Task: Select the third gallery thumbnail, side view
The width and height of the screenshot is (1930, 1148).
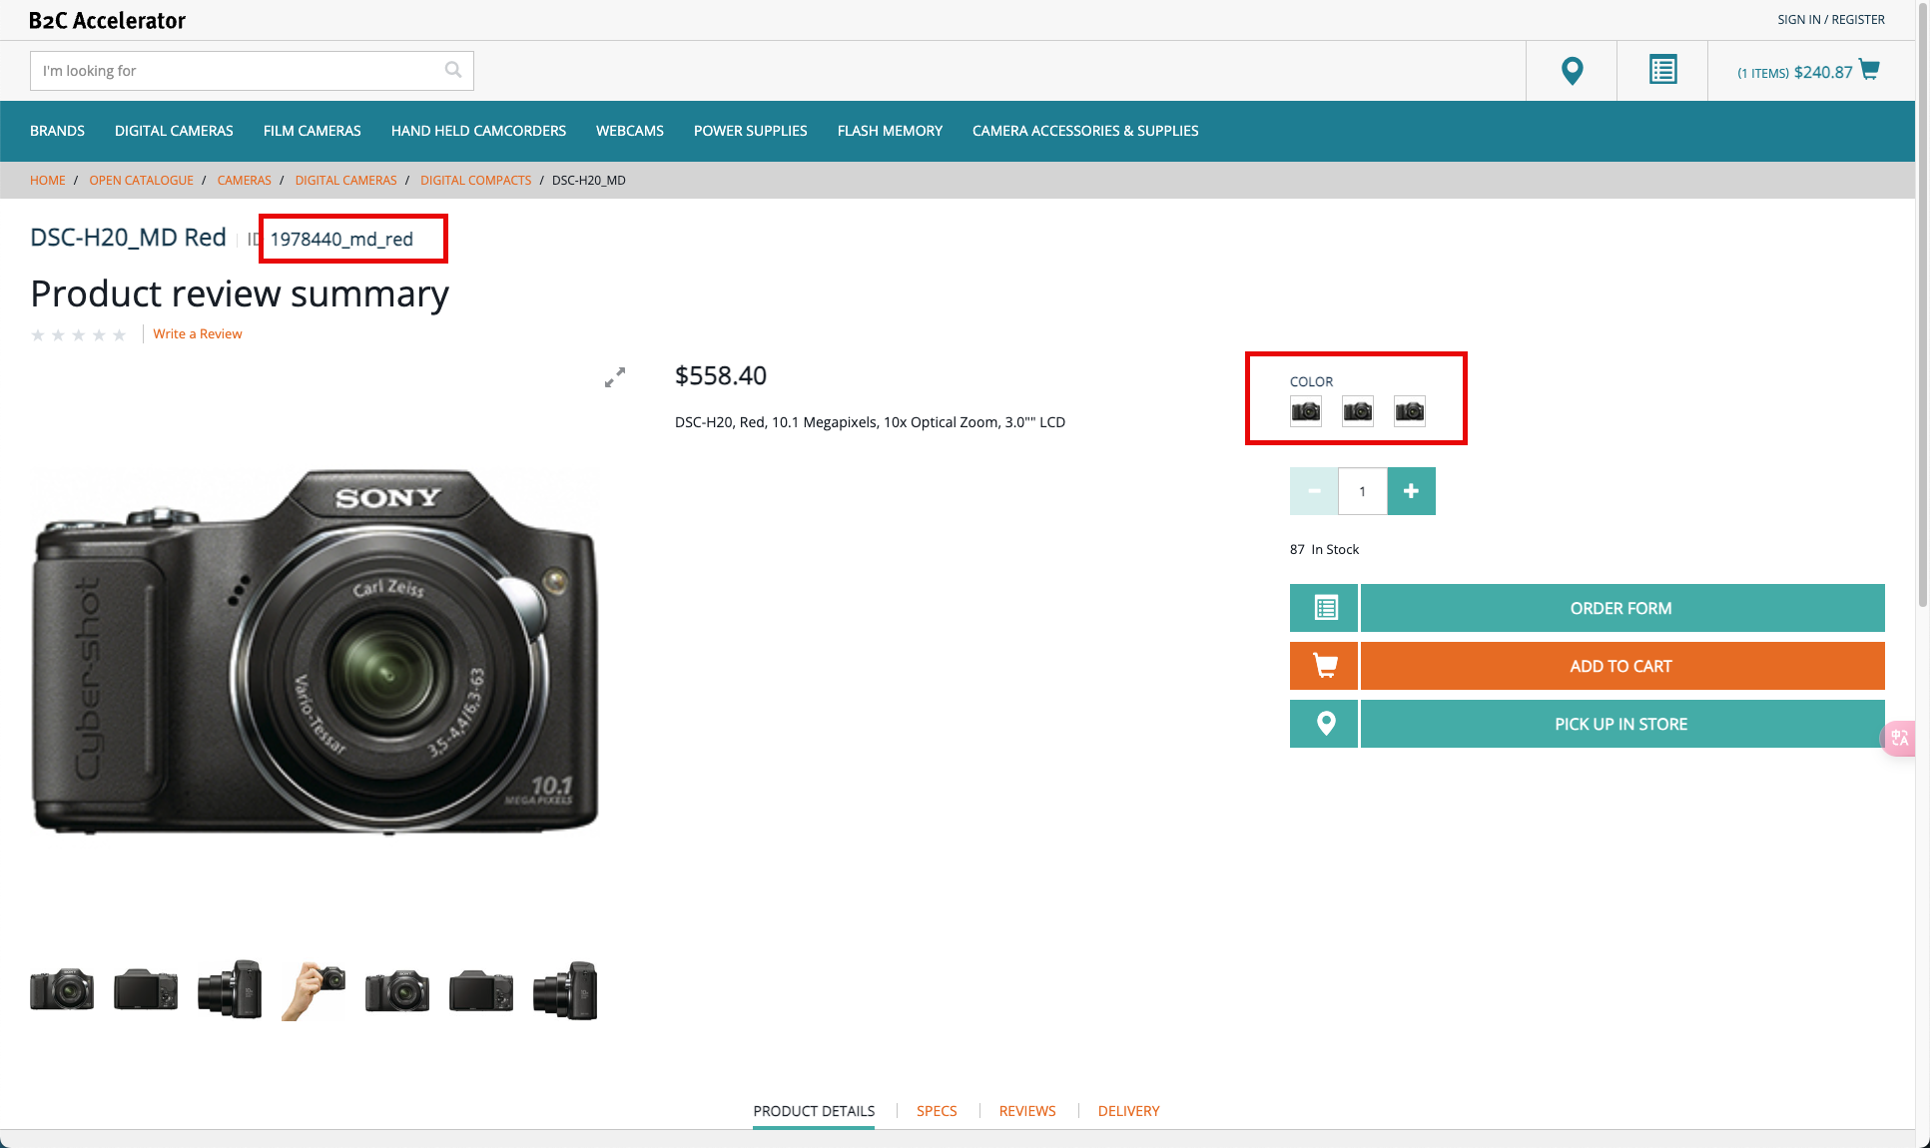Action: pyautogui.click(x=230, y=990)
